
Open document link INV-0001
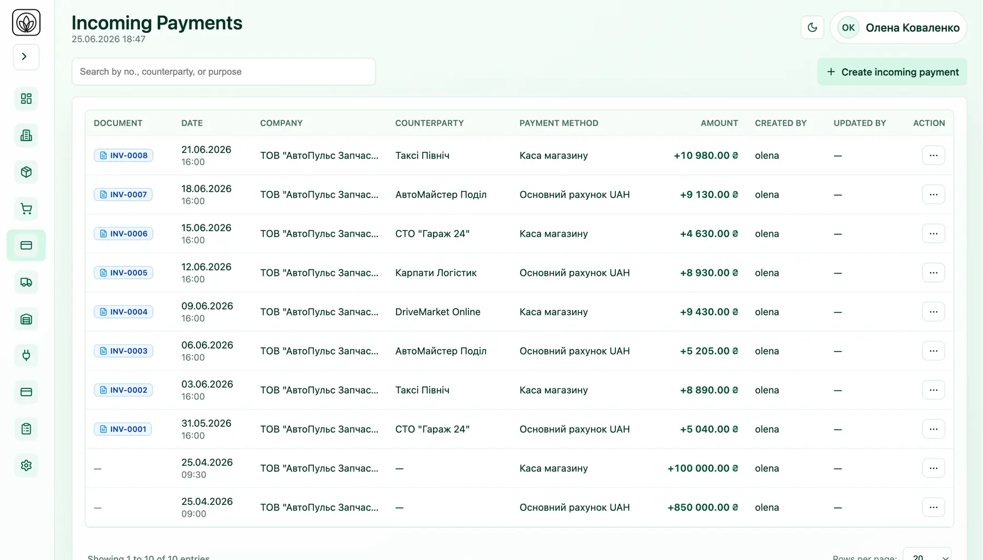(123, 429)
